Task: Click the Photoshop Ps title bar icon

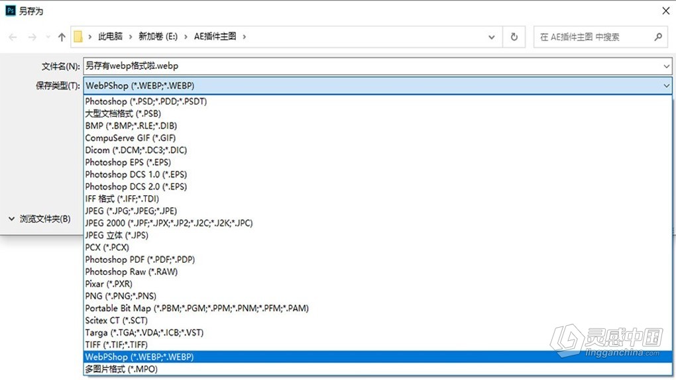Action: click(x=11, y=11)
